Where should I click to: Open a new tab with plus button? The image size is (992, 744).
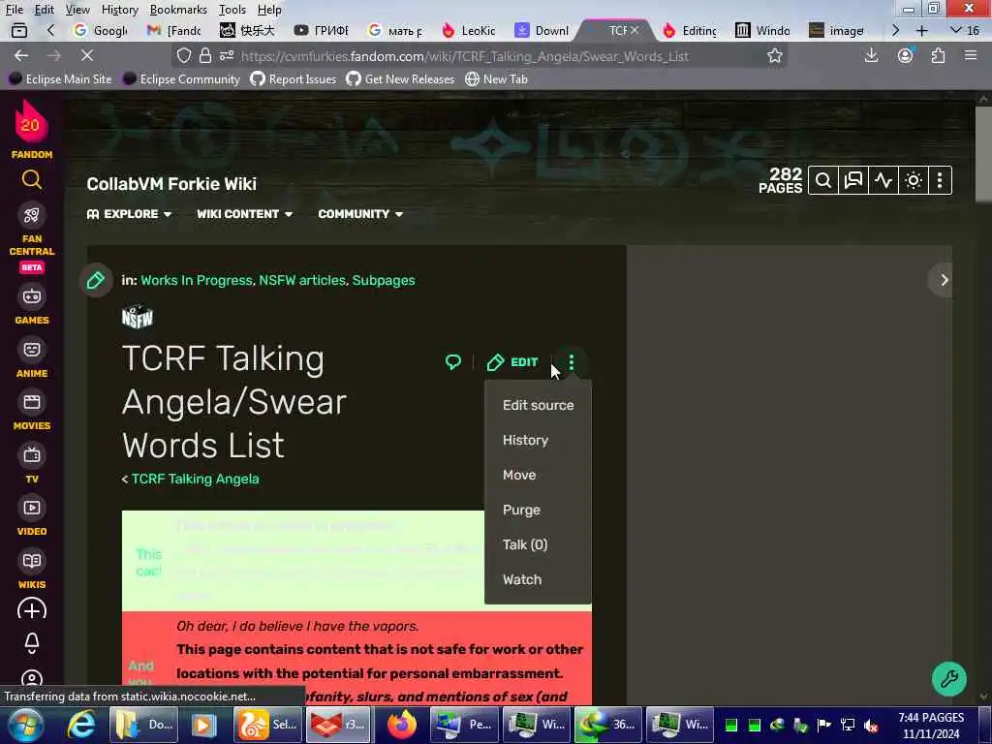click(922, 30)
